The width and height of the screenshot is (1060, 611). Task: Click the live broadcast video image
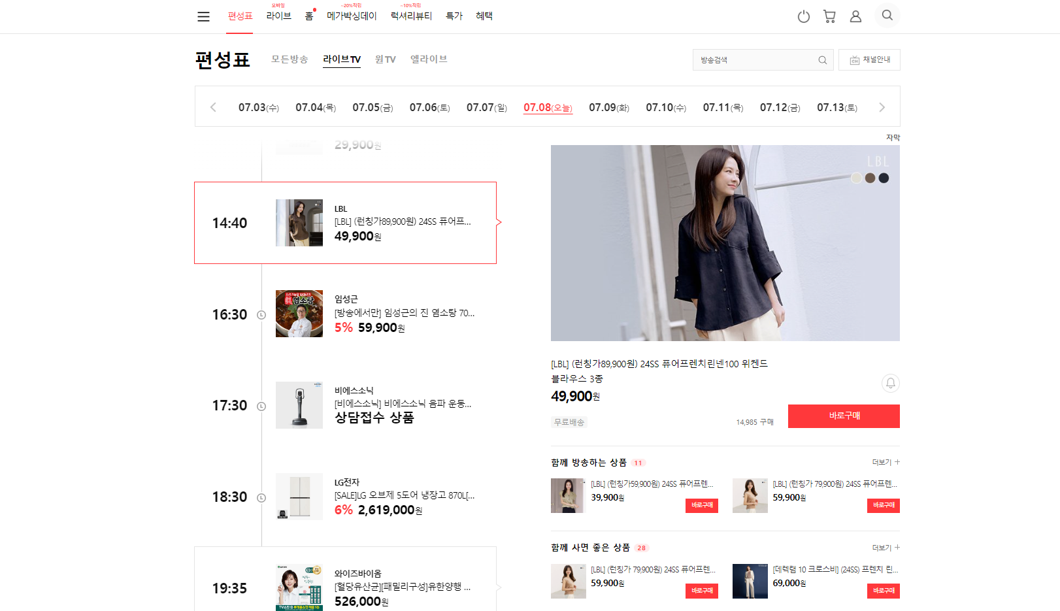[x=725, y=243]
